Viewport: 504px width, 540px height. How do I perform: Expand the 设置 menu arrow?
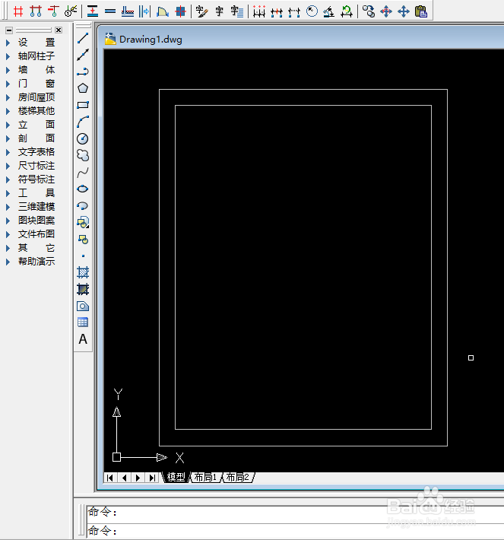coord(8,43)
